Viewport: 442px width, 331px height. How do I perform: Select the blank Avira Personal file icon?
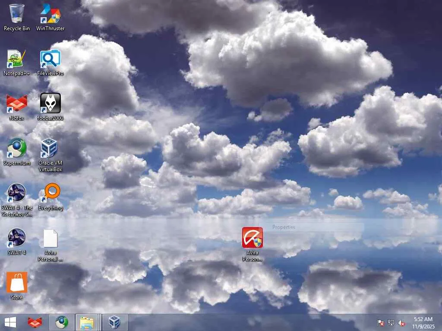point(50,245)
